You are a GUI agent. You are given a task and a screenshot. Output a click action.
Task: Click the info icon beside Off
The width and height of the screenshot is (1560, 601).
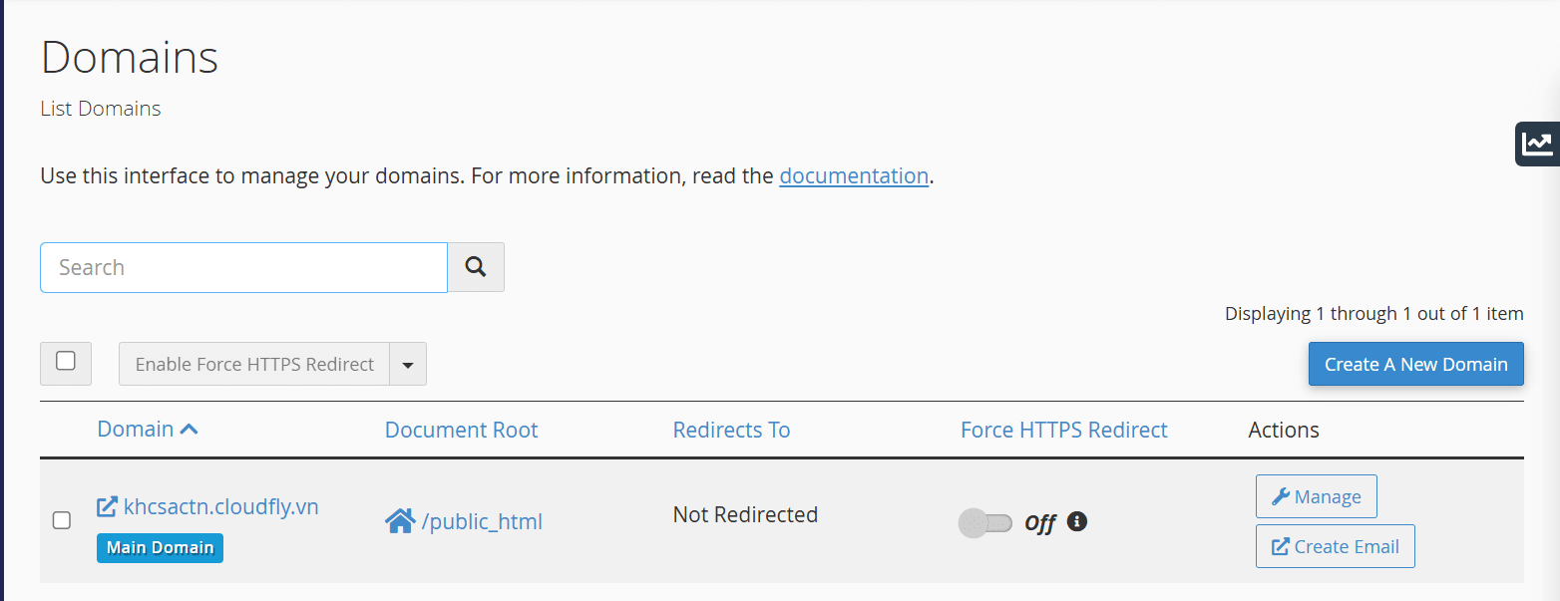click(x=1076, y=521)
